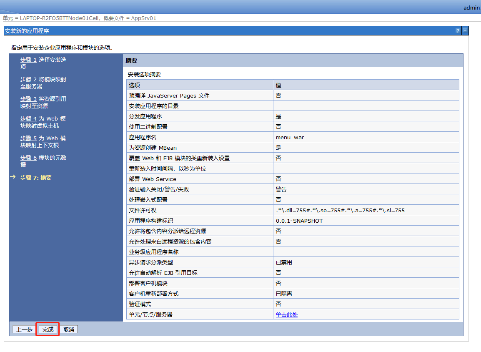Open the help icon on the dialog

[458, 30]
